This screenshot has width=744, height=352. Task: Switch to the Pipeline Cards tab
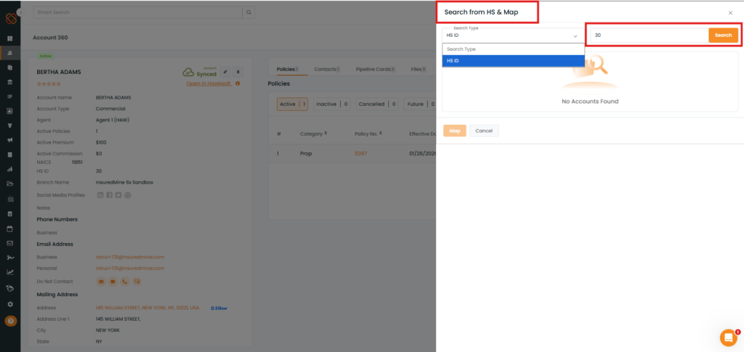point(373,70)
